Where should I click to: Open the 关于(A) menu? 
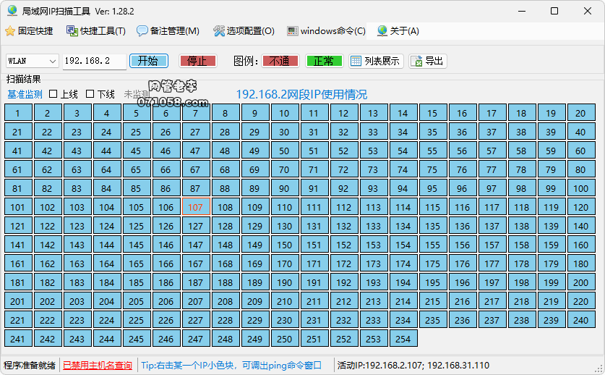398,31
